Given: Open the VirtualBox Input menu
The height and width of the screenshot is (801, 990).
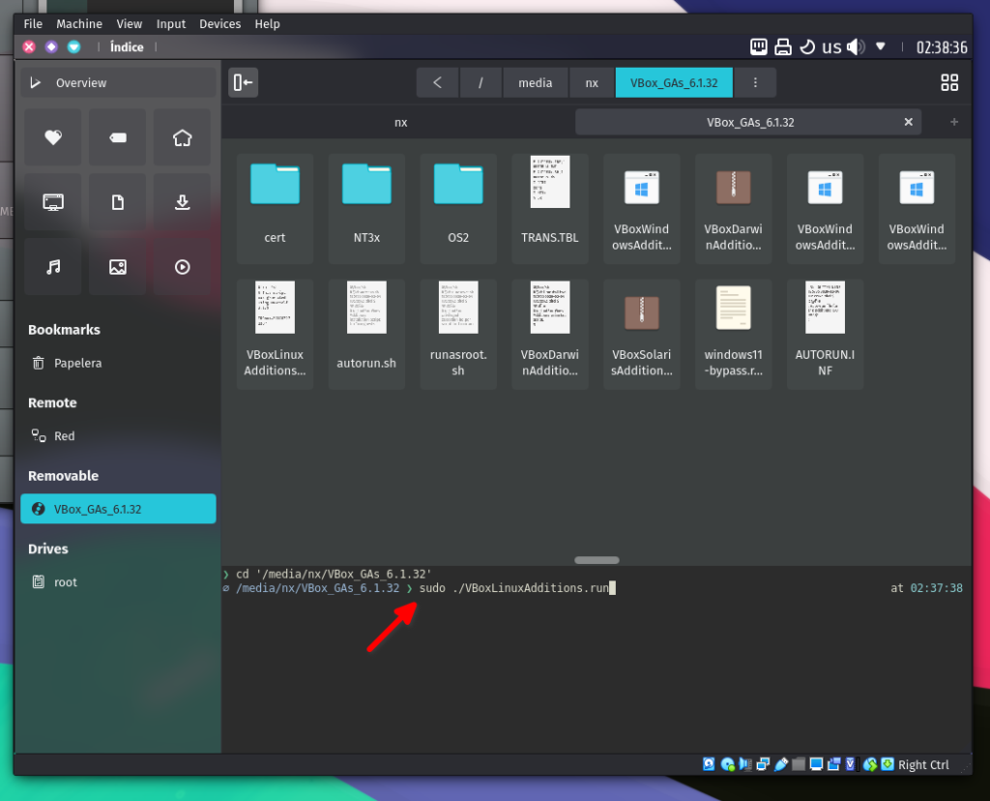Looking at the screenshot, I should pos(171,24).
